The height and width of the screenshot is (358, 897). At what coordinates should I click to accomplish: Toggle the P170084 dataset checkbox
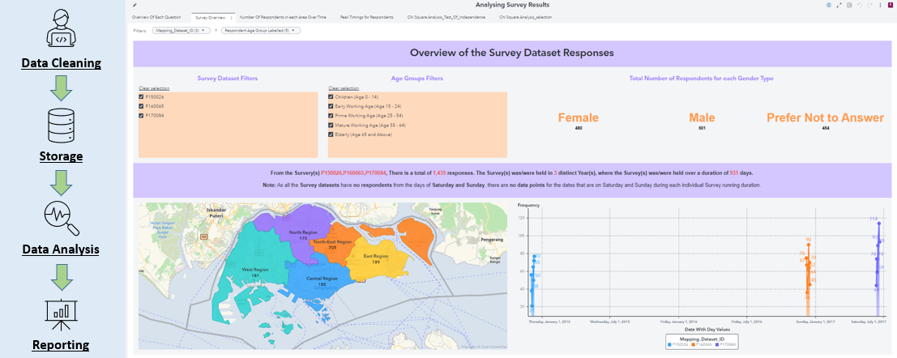click(x=141, y=116)
